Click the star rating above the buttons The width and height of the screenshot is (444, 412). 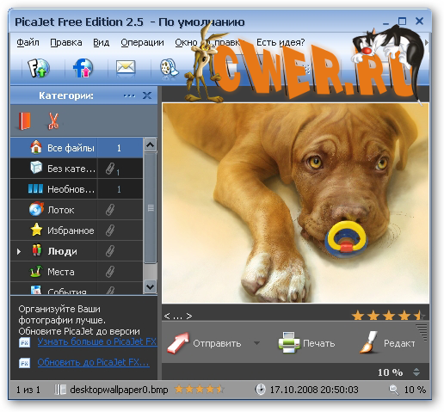point(389,316)
